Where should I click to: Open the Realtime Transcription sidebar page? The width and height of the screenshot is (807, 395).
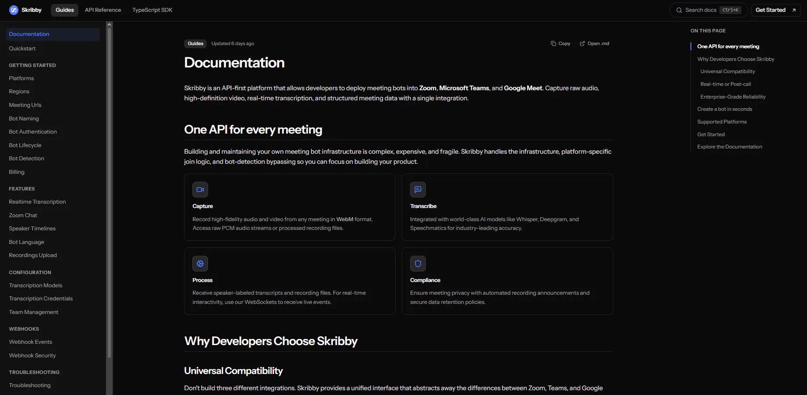37,202
